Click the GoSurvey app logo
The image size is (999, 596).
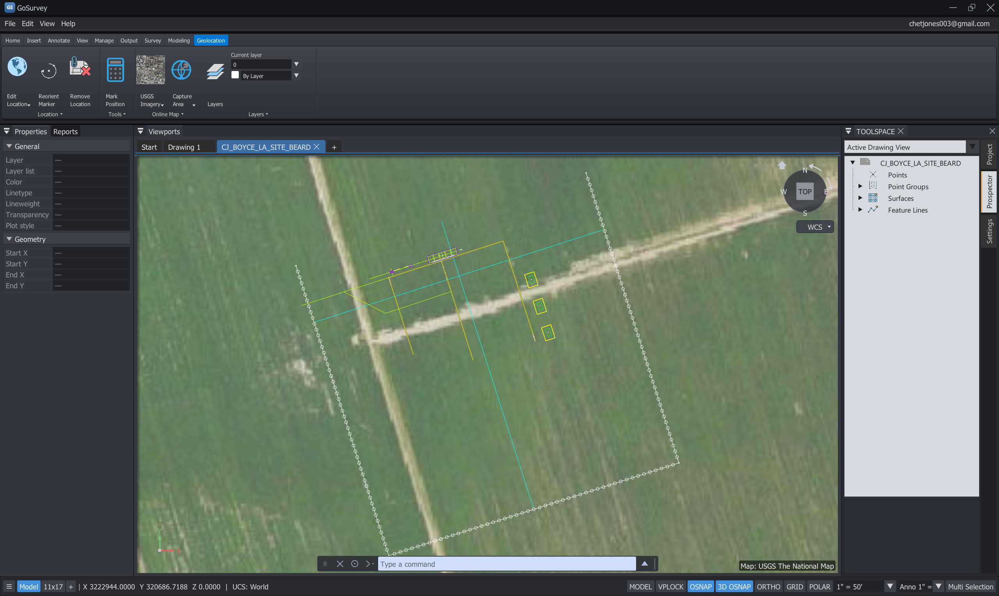(x=10, y=8)
